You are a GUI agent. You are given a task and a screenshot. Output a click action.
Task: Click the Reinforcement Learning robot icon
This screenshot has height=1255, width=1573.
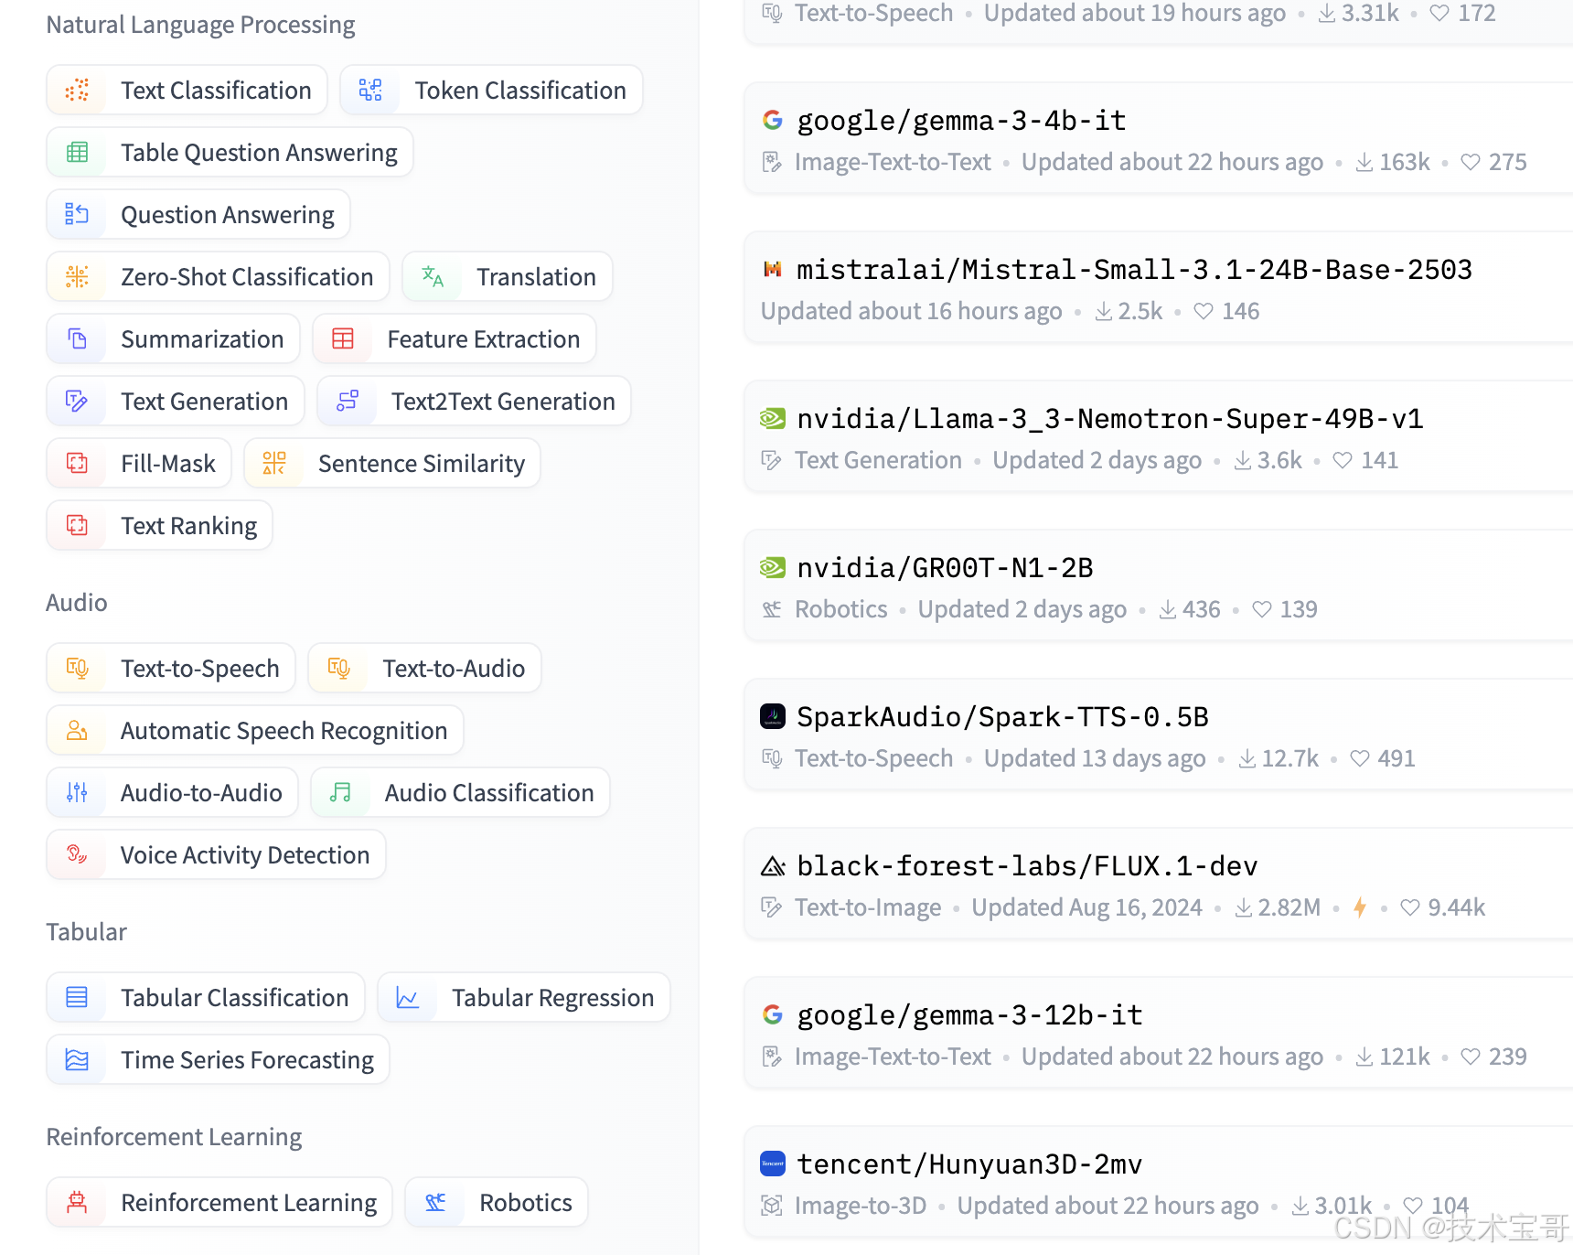point(78,1202)
